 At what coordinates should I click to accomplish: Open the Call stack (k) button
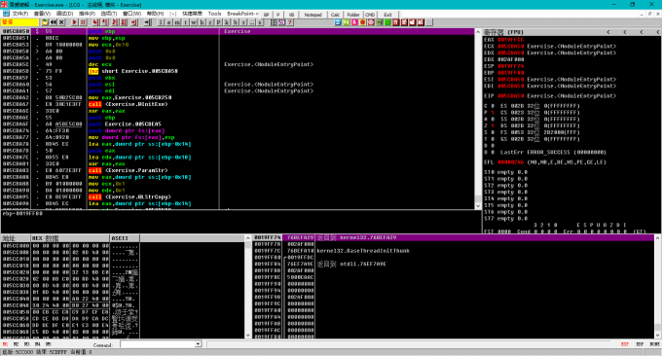(x=227, y=22)
